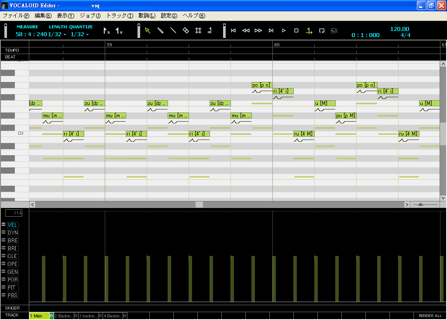Select the VEL parameter button
The height and width of the screenshot is (320, 447).
[x=13, y=225]
